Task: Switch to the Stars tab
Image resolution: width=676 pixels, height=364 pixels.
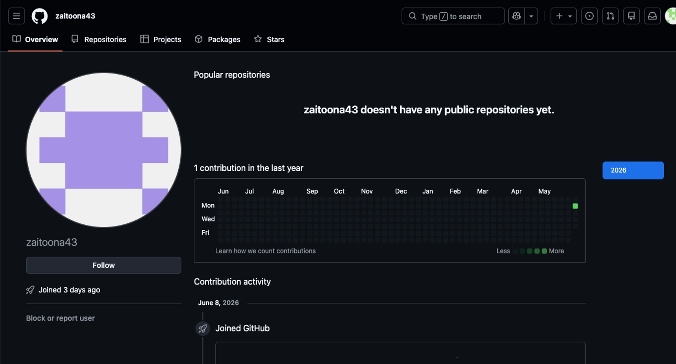Action: tap(269, 39)
